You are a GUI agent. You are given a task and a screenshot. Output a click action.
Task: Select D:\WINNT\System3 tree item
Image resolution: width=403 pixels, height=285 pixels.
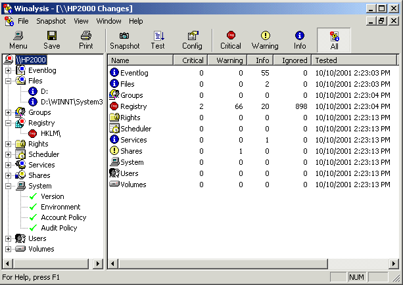(x=72, y=102)
